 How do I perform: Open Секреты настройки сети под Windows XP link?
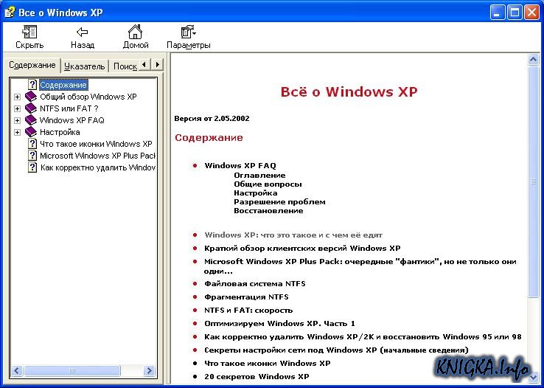(x=336, y=350)
